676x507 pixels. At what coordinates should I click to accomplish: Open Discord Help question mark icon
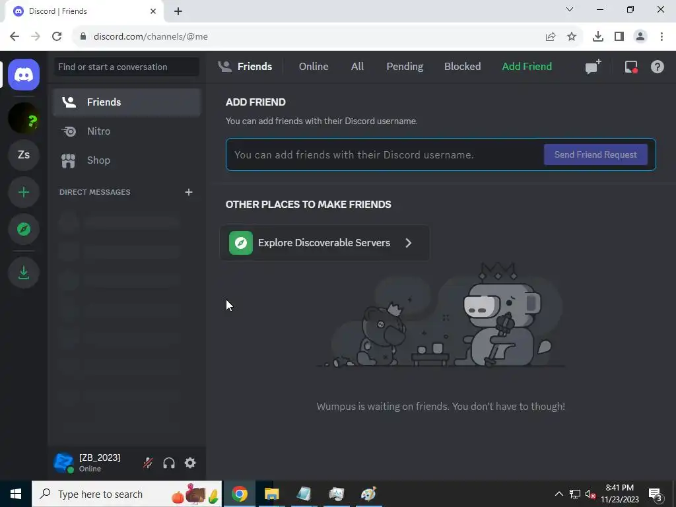[657, 67]
